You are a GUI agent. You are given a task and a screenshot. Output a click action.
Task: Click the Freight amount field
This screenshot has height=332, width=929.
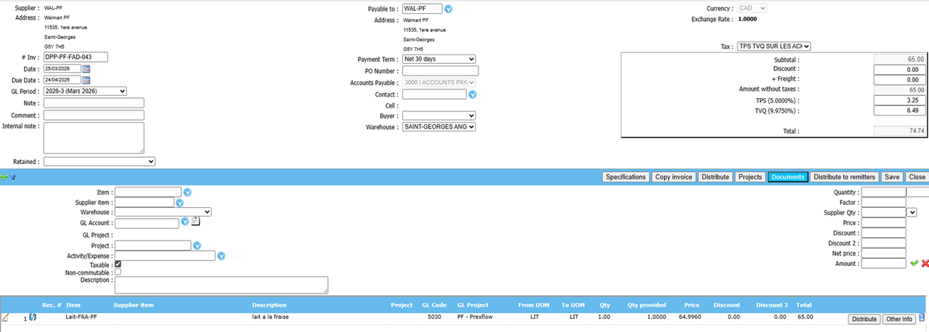900,80
